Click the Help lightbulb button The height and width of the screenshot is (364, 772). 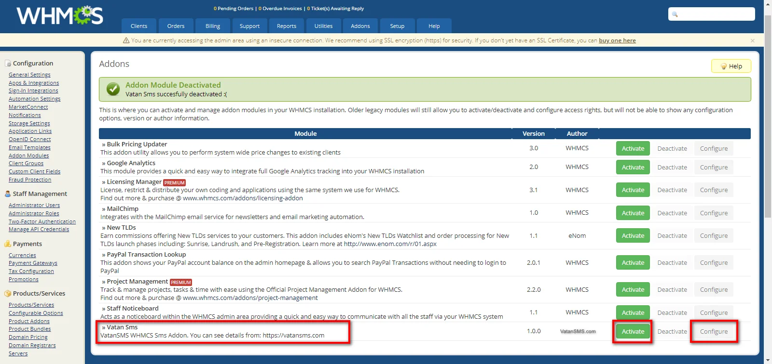pyautogui.click(x=731, y=66)
